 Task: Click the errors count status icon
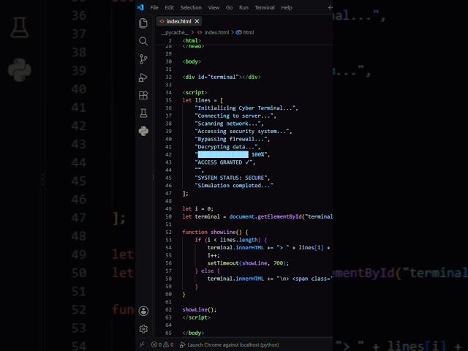click(156, 344)
